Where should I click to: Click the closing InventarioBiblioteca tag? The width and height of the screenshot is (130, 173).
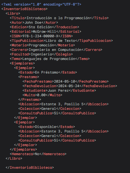click(30, 167)
